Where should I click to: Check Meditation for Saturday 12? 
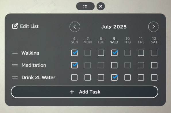154,65
